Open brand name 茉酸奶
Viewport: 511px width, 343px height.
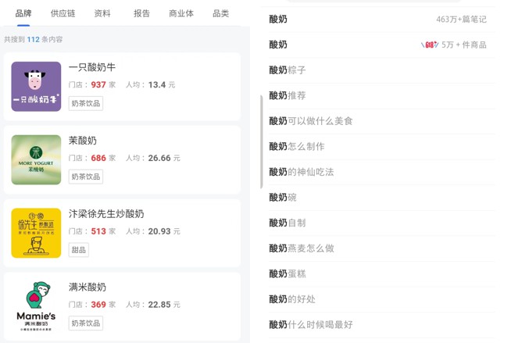[x=83, y=141]
